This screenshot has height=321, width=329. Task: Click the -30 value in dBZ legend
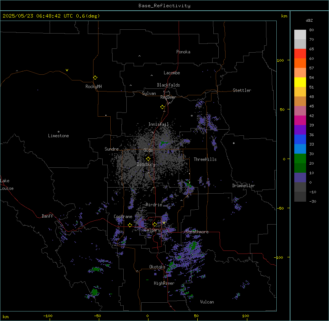point(313,201)
